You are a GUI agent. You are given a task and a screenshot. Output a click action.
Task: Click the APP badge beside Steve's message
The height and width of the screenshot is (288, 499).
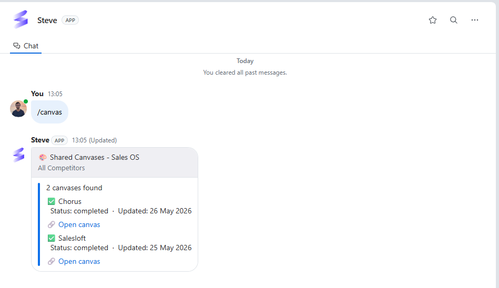pos(59,140)
